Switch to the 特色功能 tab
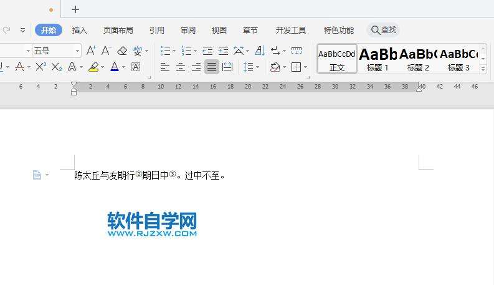The width and height of the screenshot is (494, 285). pos(339,31)
